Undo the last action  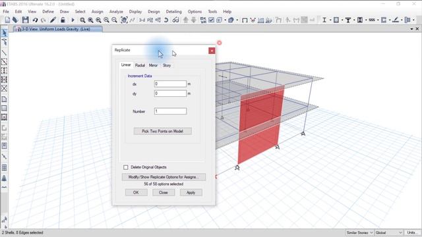click(x=35, y=20)
